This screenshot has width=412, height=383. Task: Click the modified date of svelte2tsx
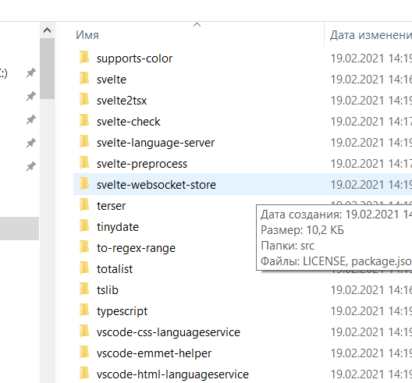tap(371, 101)
